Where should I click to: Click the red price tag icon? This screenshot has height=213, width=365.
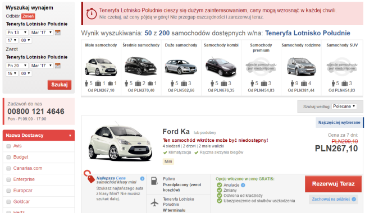click(89, 177)
